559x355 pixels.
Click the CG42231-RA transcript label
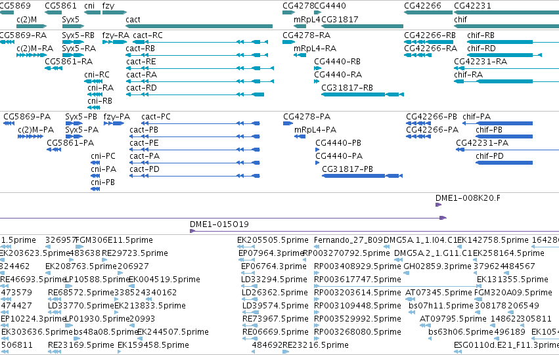click(480, 62)
